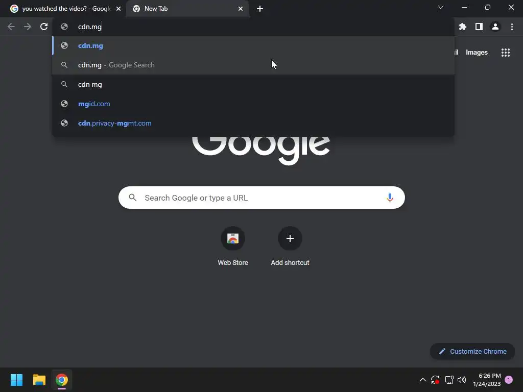Open the volume tray icon
Image resolution: width=523 pixels, height=392 pixels.
pyautogui.click(x=462, y=380)
